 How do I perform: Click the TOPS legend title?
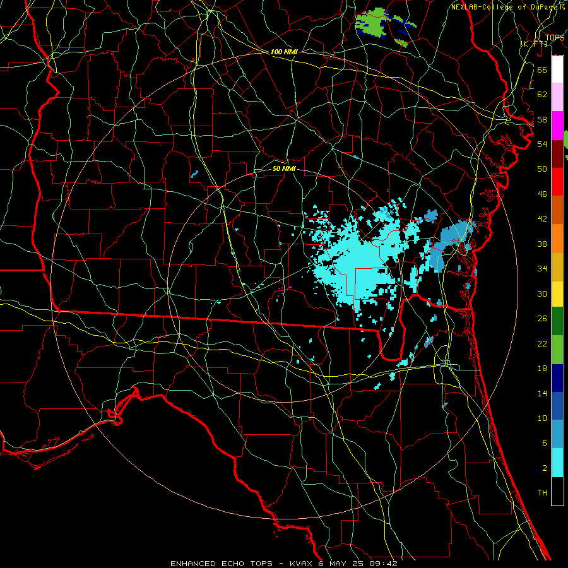click(555, 37)
